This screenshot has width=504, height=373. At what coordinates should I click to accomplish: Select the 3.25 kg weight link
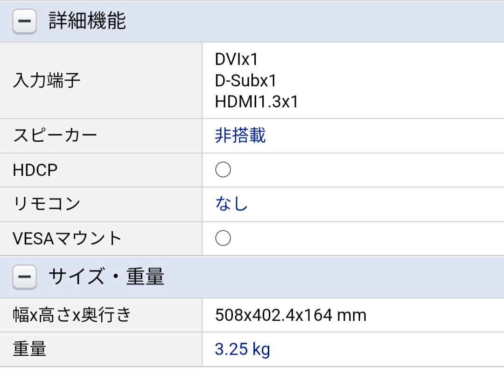(x=241, y=348)
